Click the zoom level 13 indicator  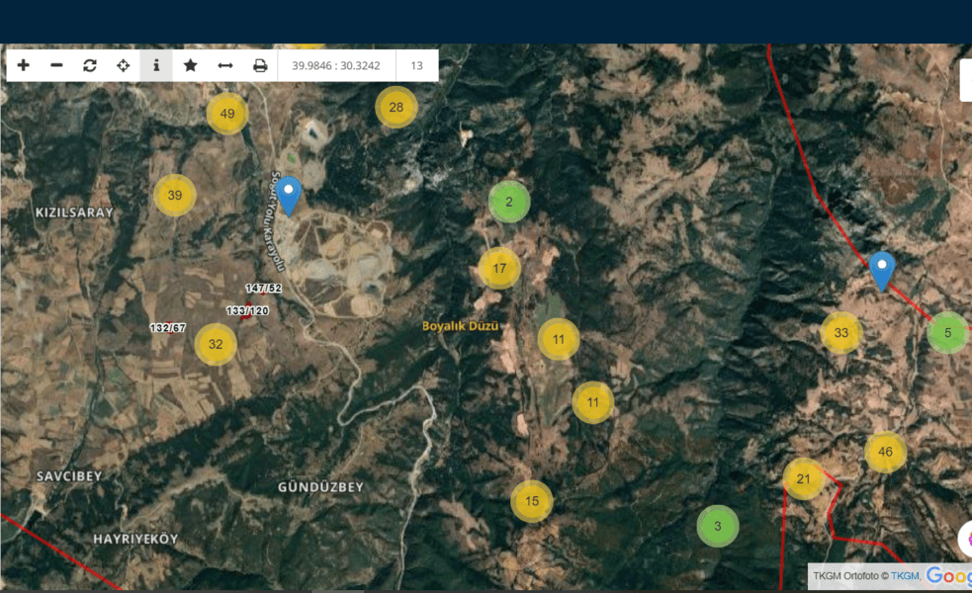click(x=417, y=66)
